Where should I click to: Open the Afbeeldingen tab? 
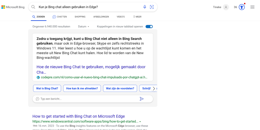101,17
